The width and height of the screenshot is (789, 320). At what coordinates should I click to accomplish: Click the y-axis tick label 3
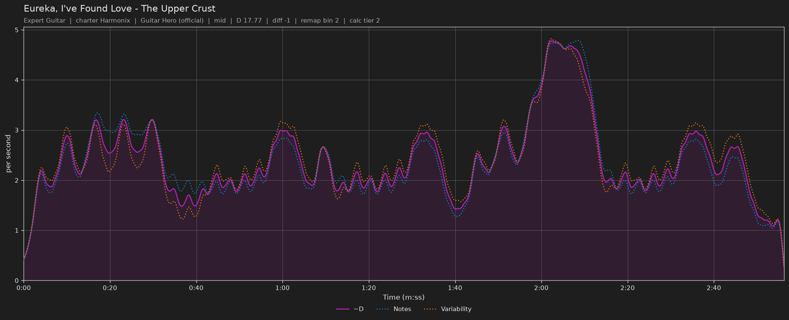[x=17, y=131]
